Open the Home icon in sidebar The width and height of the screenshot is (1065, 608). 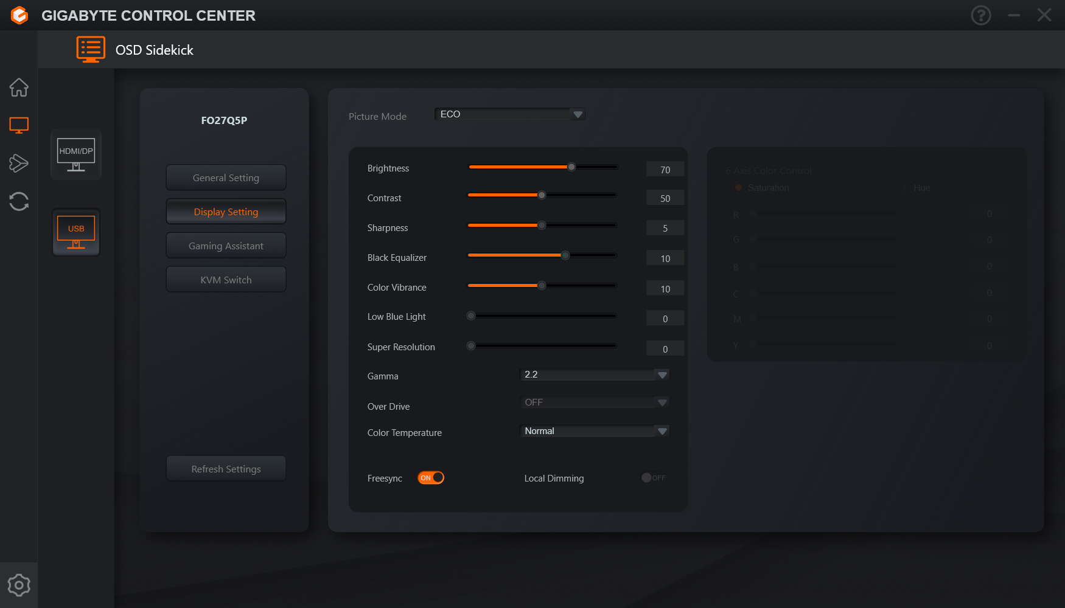click(x=19, y=88)
